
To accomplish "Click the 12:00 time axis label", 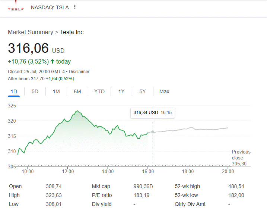I will 68,171.
